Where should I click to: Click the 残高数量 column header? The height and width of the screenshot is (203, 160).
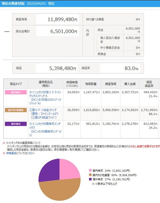point(91,84)
